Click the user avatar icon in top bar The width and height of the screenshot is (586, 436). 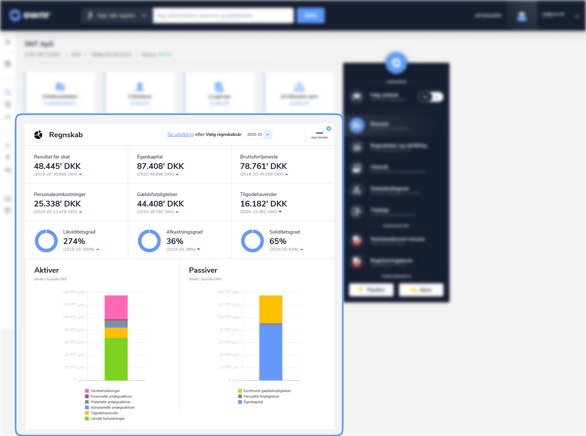click(522, 16)
